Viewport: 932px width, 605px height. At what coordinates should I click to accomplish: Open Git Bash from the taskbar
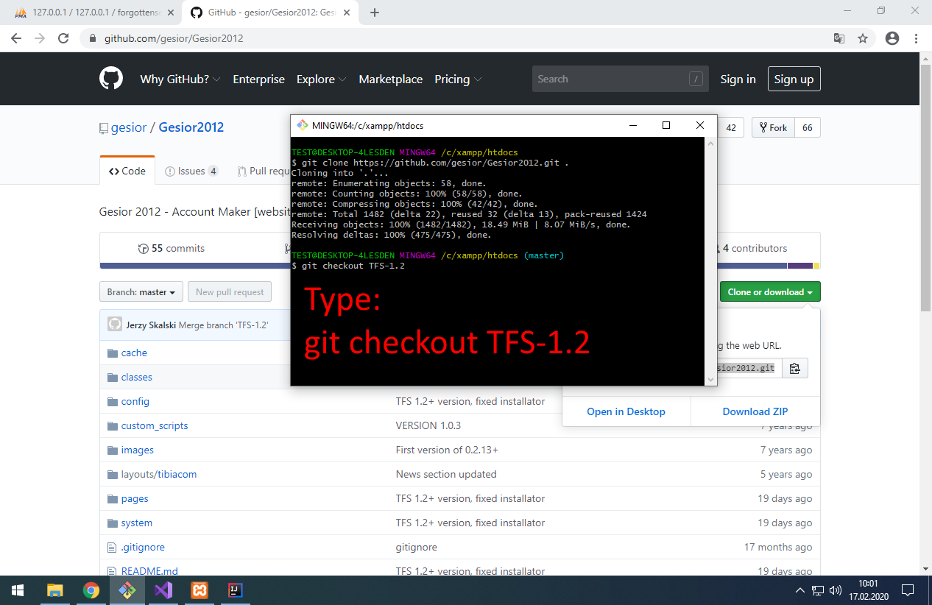[x=127, y=590]
